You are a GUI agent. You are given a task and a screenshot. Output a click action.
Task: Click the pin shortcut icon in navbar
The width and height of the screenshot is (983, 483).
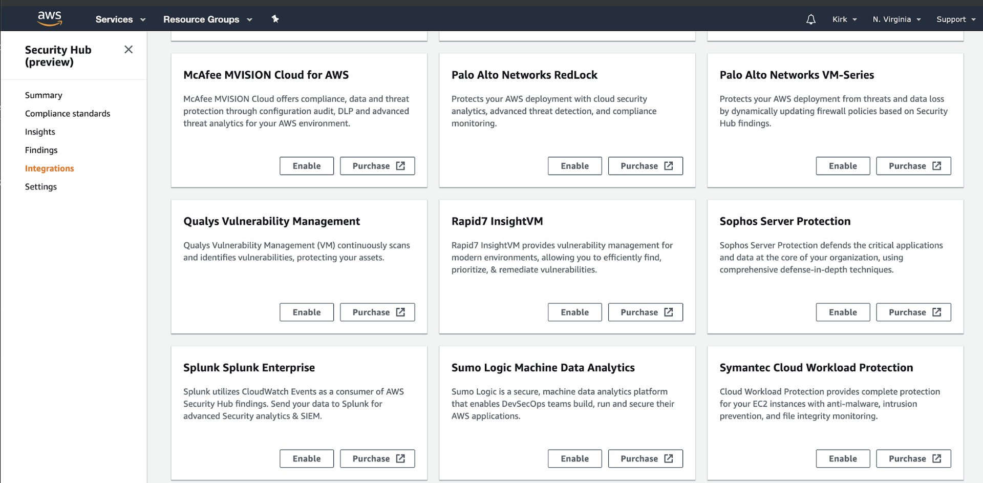pyautogui.click(x=275, y=19)
